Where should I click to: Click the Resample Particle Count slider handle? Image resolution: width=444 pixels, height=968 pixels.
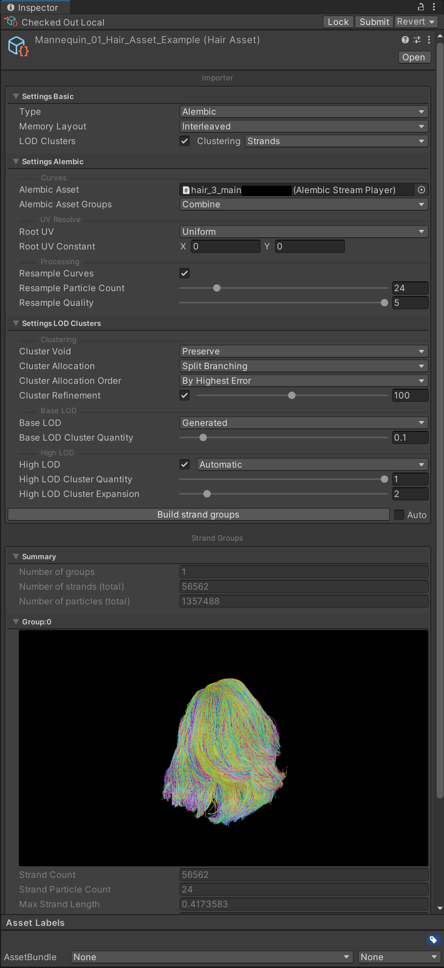pos(217,288)
